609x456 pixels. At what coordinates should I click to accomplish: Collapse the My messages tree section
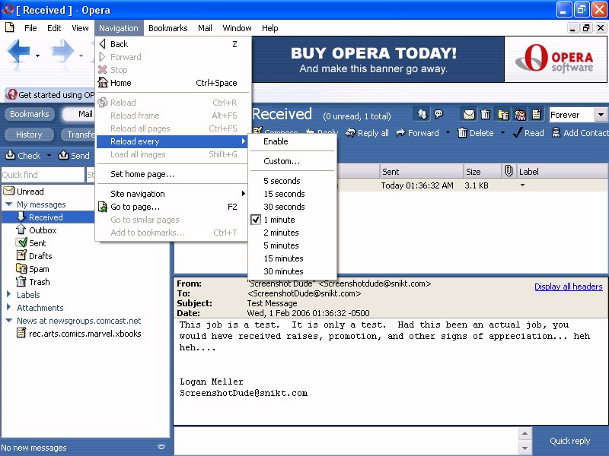[x=8, y=204]
